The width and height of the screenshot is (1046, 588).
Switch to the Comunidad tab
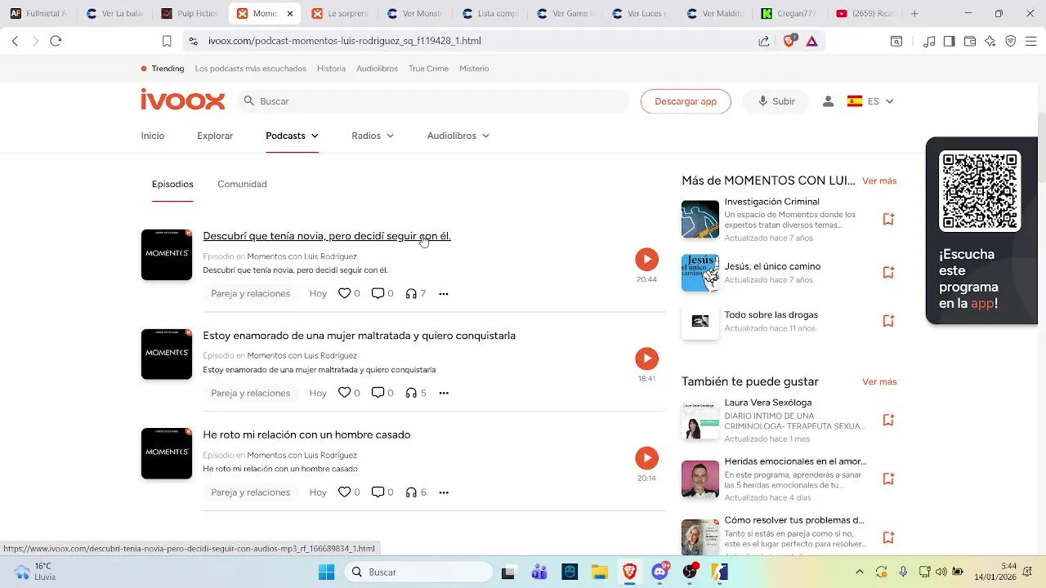point(242,184)
